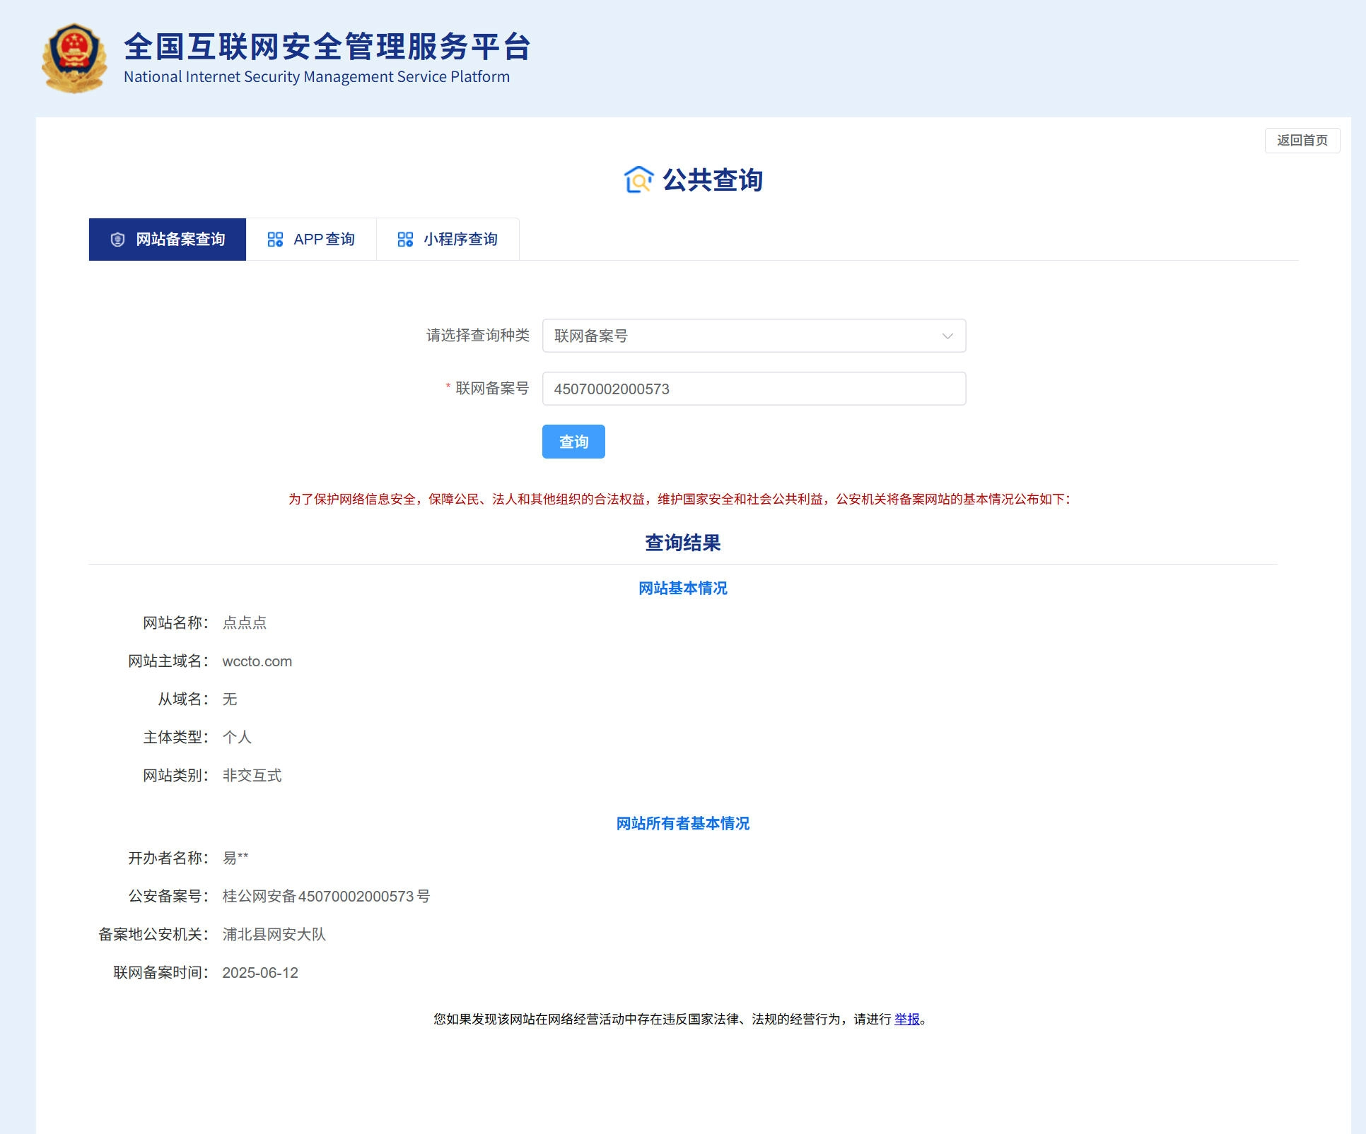Viewport: 1366px width, 1134px height.
Task: Click the 网站类别 value 非交互式
Action: (x=252, y=775)
